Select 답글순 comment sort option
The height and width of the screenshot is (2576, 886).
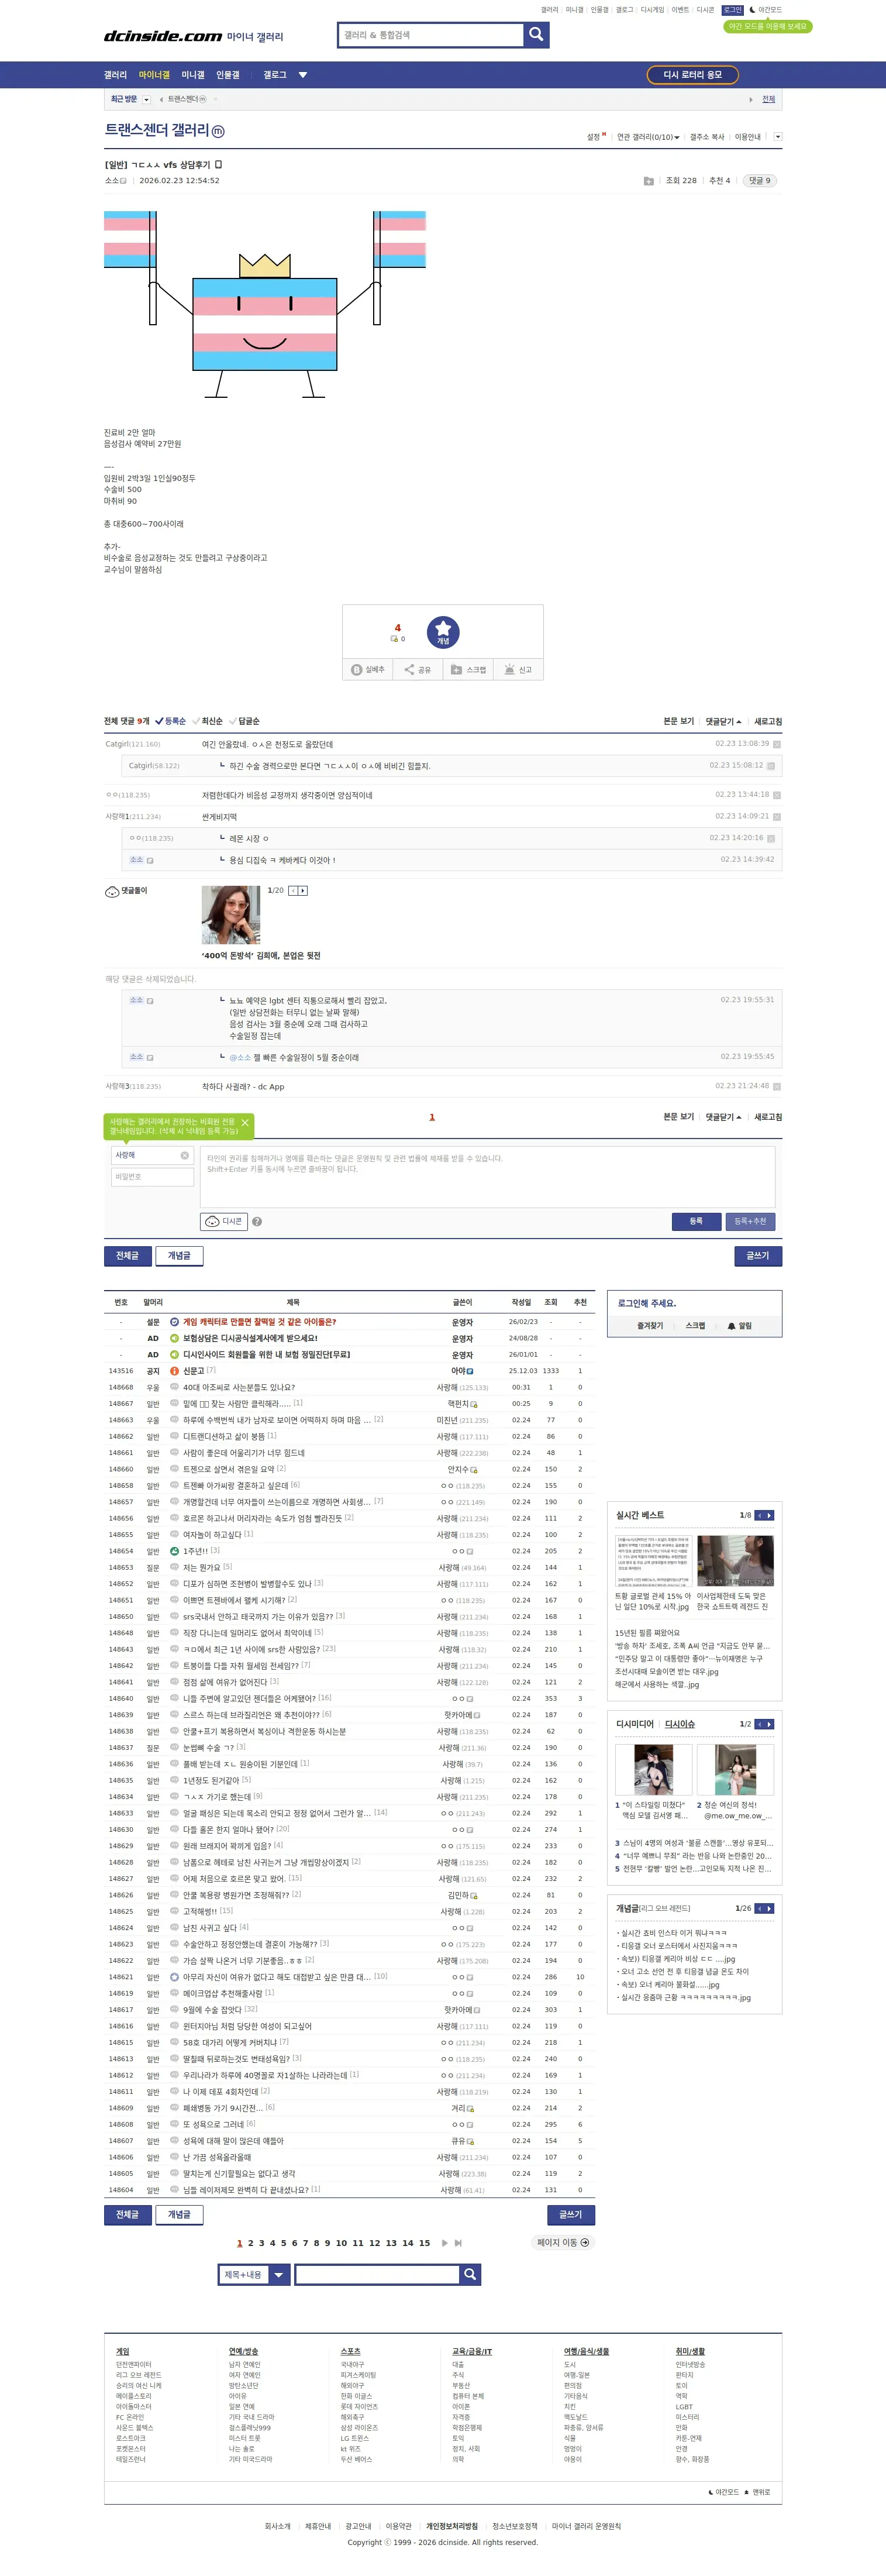(244, 721)
